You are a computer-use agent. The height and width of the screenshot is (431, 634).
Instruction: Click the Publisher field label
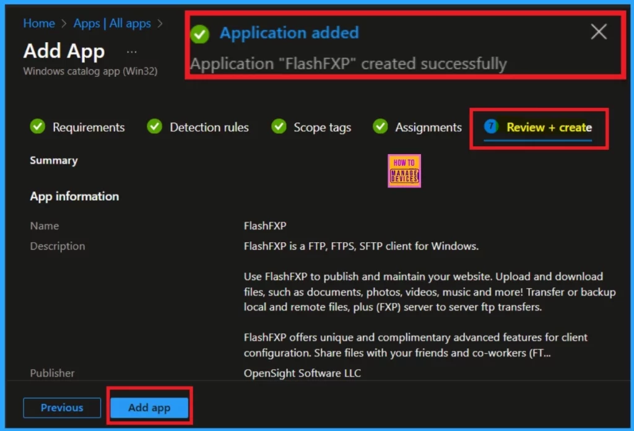pos(52,373)
